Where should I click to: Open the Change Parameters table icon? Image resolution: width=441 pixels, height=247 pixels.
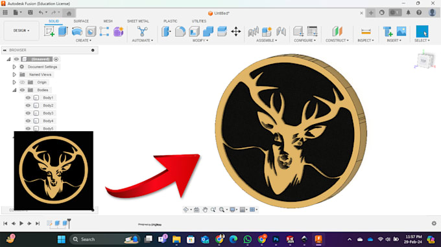click(312, 31)
